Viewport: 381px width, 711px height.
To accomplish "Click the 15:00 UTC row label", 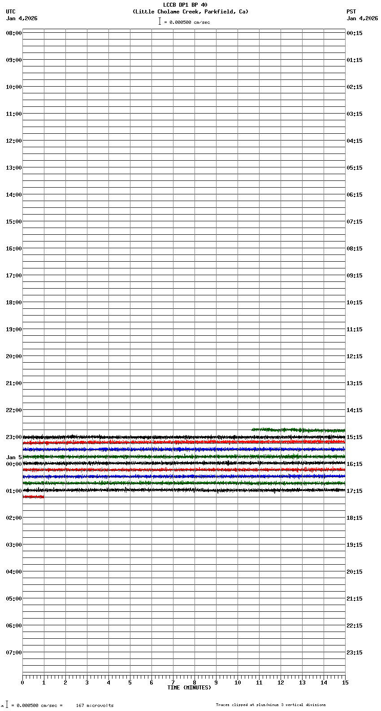I will (14, 222).
